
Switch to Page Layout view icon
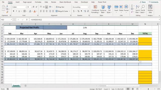[x=133, y=89]
